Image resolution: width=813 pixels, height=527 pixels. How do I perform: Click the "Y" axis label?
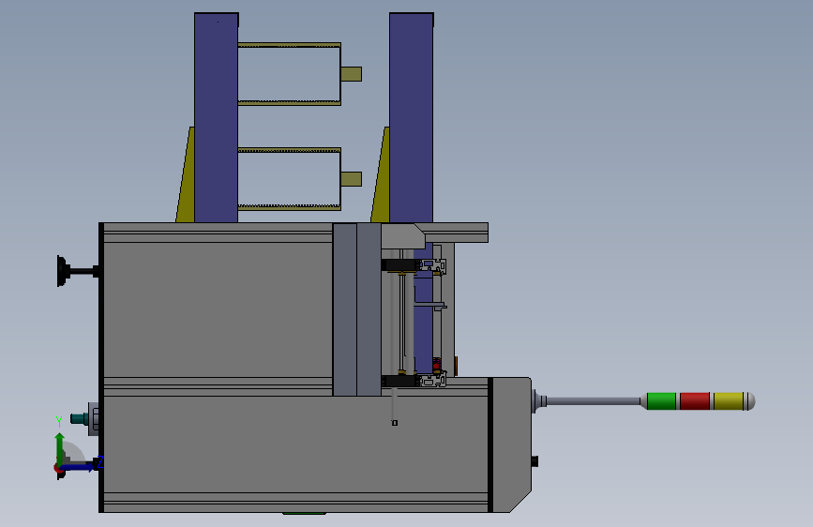click(59, 421)
